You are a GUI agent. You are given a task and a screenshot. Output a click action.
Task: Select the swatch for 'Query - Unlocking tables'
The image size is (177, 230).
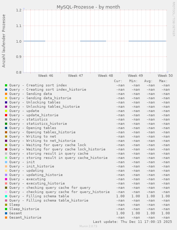[6, 102]
